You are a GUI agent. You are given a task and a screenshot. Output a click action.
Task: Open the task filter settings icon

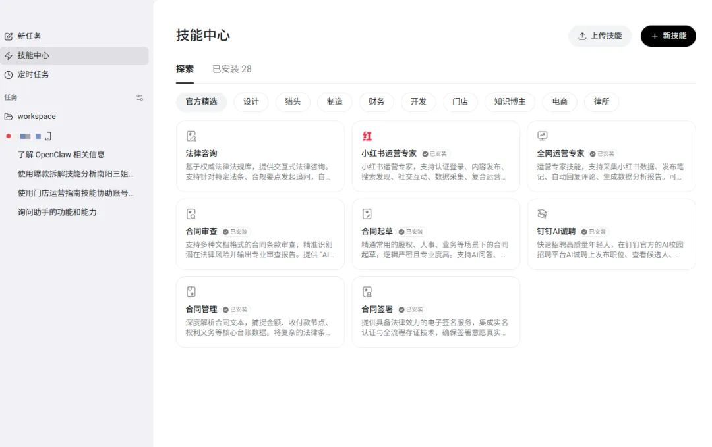pos(140,97)
